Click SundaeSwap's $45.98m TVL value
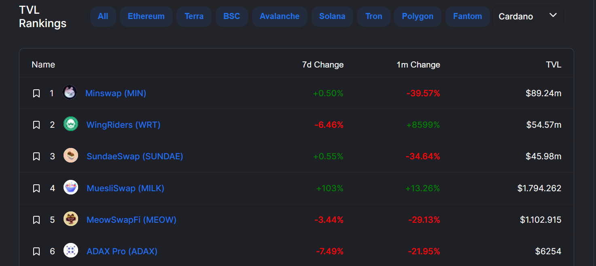The image size is (596, 266). click(543, 156)
